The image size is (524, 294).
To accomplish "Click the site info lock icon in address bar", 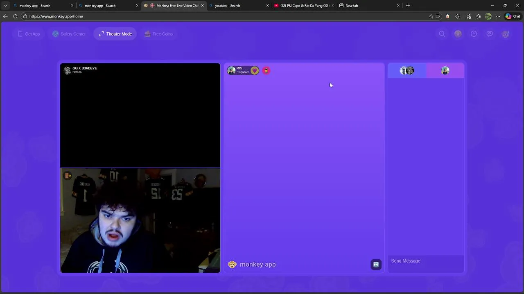I will [x=25, y=16].
